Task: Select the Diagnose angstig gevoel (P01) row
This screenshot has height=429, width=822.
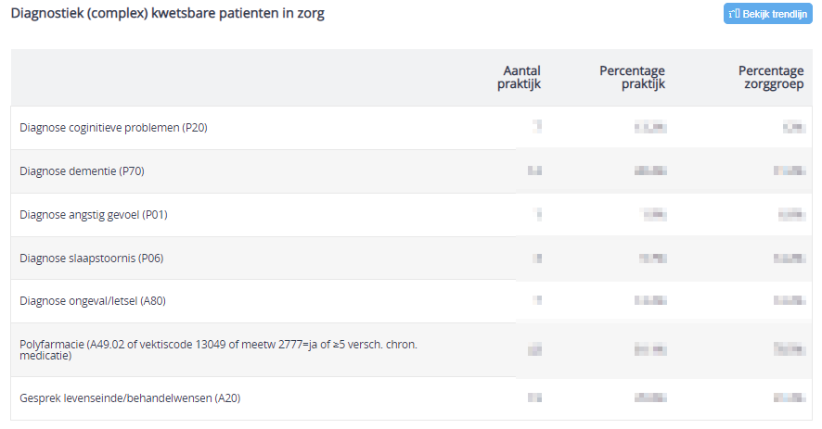Action: coord(412,215)
